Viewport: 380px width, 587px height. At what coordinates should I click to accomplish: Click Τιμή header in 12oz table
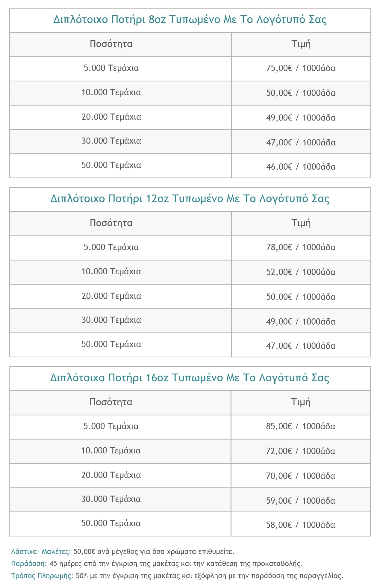301,223
